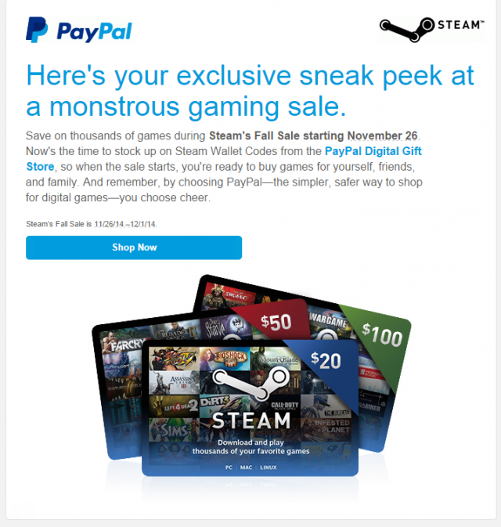Open the PayPal Digital Gift Store link
This screenshot has height=527, width=501.
click(223, 159)
